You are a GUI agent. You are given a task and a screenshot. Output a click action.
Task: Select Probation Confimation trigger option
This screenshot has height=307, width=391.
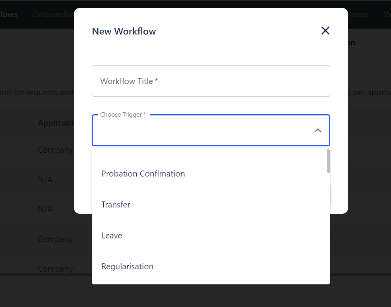211,174
